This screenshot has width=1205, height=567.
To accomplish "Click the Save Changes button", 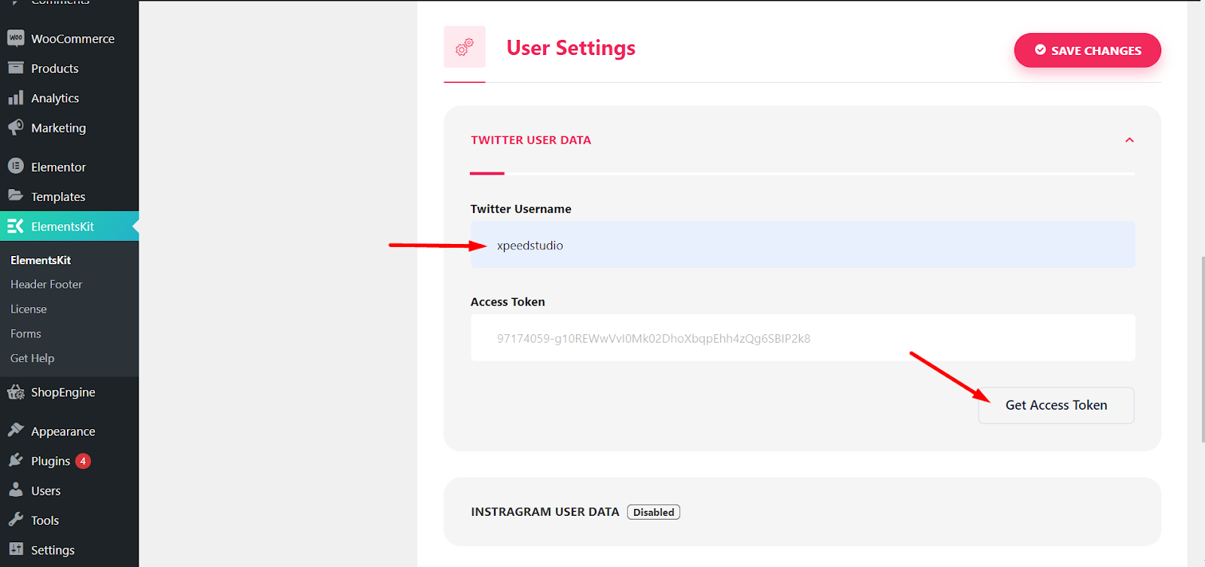I will (x=1087, y=50).
